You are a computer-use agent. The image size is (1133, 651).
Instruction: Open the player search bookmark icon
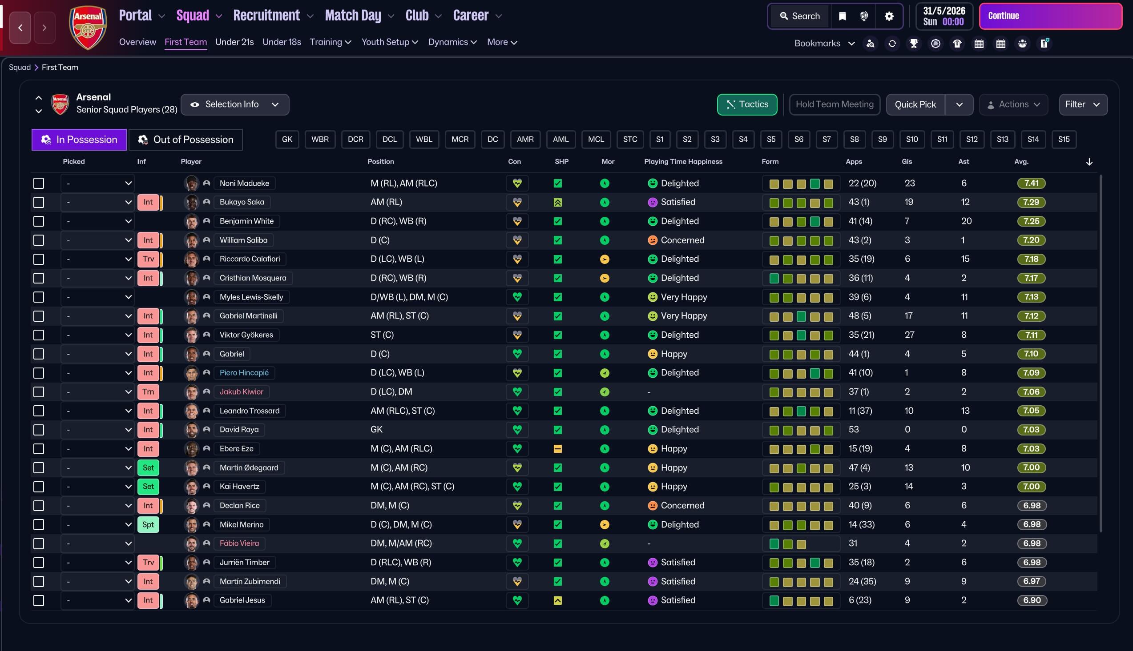(x=870, y=44)
